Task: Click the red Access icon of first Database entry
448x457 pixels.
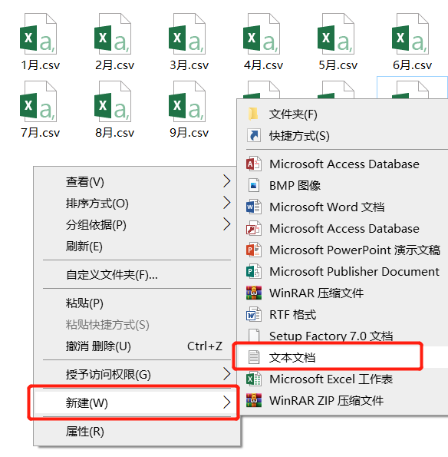Action: (x=254, y=164)
